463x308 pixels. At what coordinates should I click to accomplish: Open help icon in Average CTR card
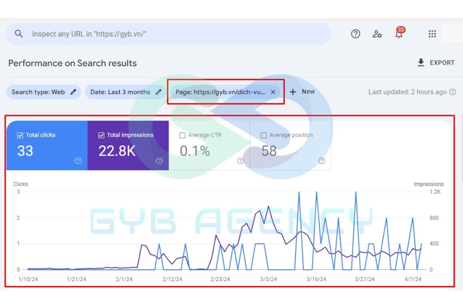[240, 161]
